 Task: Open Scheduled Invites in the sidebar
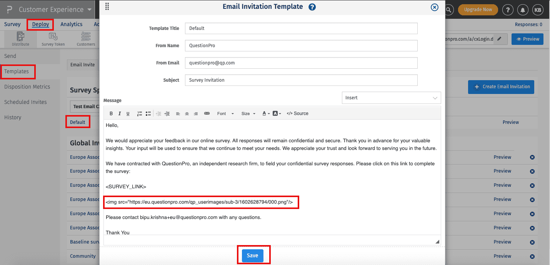[x=25, y=102]
